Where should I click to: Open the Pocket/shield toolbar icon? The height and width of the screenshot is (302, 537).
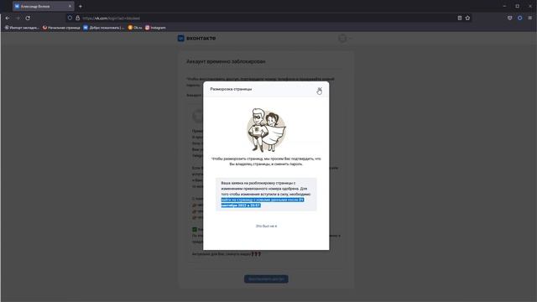509,18
